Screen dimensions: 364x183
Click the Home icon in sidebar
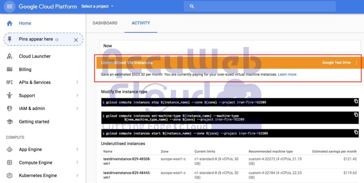9,23
